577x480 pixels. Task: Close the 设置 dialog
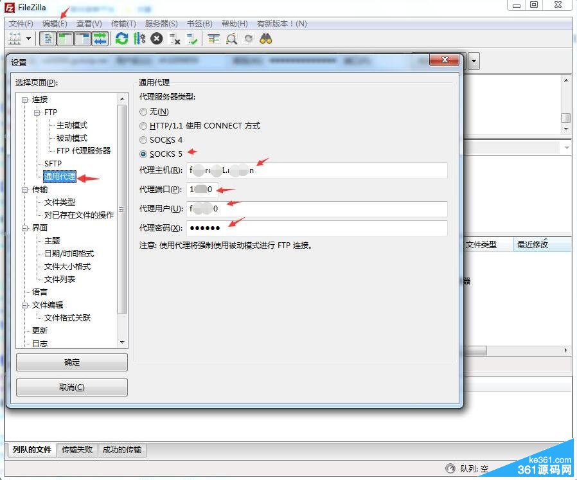coord(445,60)
